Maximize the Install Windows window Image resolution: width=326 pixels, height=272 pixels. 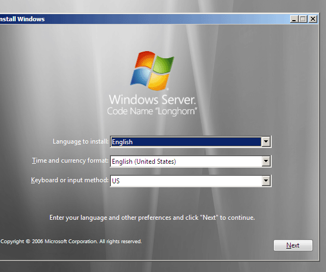pyautogui.click(x=303, y=19)
